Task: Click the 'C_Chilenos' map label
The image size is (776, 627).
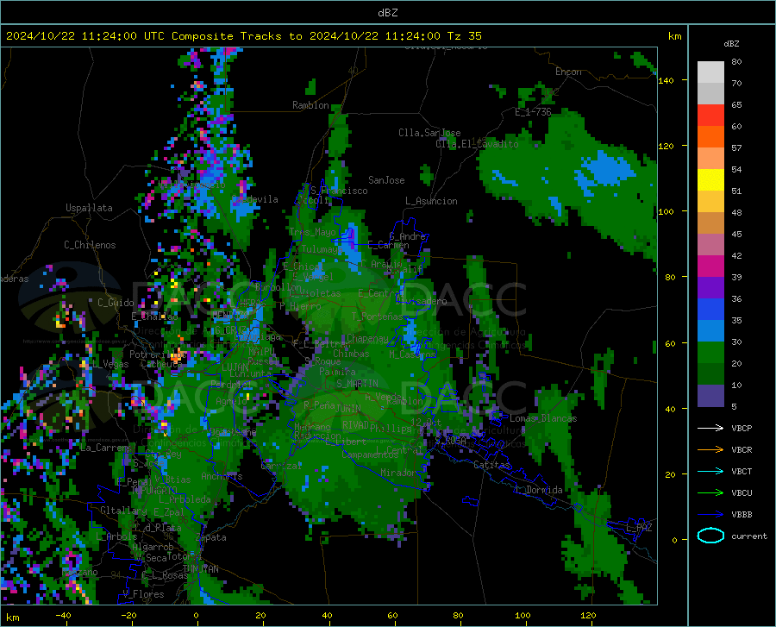Action: [x=90, y=245]
